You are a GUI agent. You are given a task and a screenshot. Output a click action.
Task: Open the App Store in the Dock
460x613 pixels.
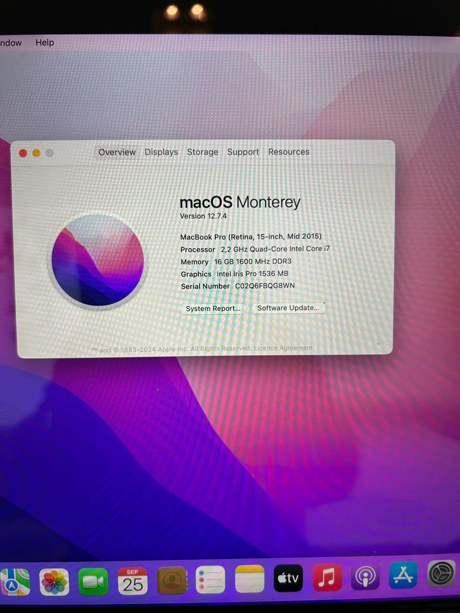pos(403,575)
